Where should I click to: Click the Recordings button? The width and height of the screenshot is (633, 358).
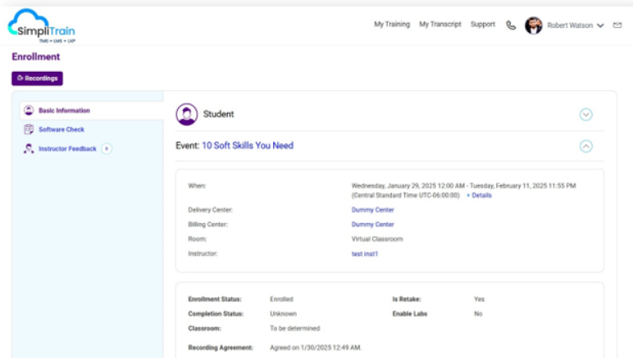point(37,79)
